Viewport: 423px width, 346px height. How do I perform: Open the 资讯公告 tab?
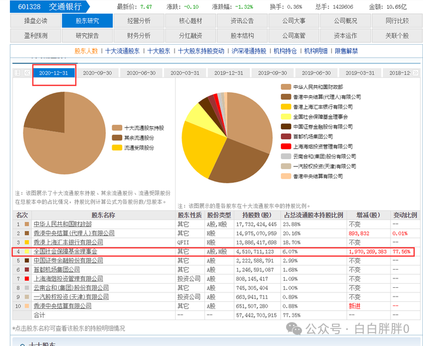pyautogui.click(x=242, y=21)
